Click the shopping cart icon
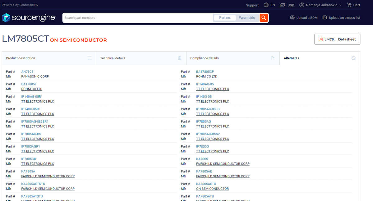The image size is (373, 201). (x=349, y=5)
